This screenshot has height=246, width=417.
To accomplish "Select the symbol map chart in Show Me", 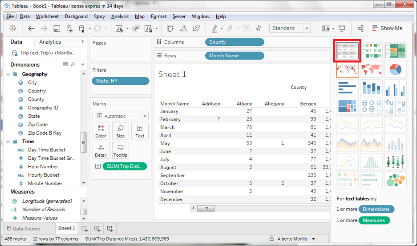I will pyautogui.click(x=347, y=70).
